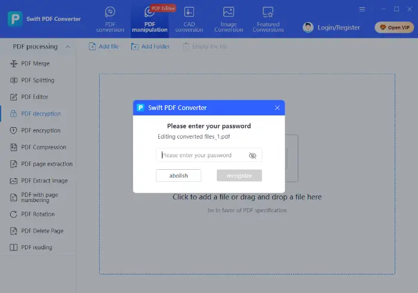The image size is (418, 293).
Task: Select PDF Rotation text in sidebar
Action: pos(38,214)
